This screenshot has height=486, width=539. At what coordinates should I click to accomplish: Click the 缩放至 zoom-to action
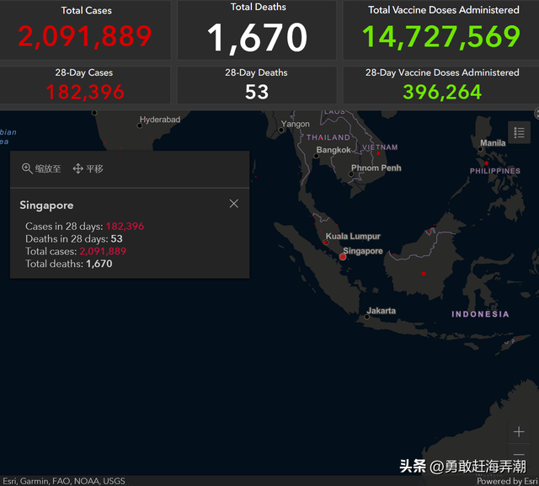(x=41, y=168)
